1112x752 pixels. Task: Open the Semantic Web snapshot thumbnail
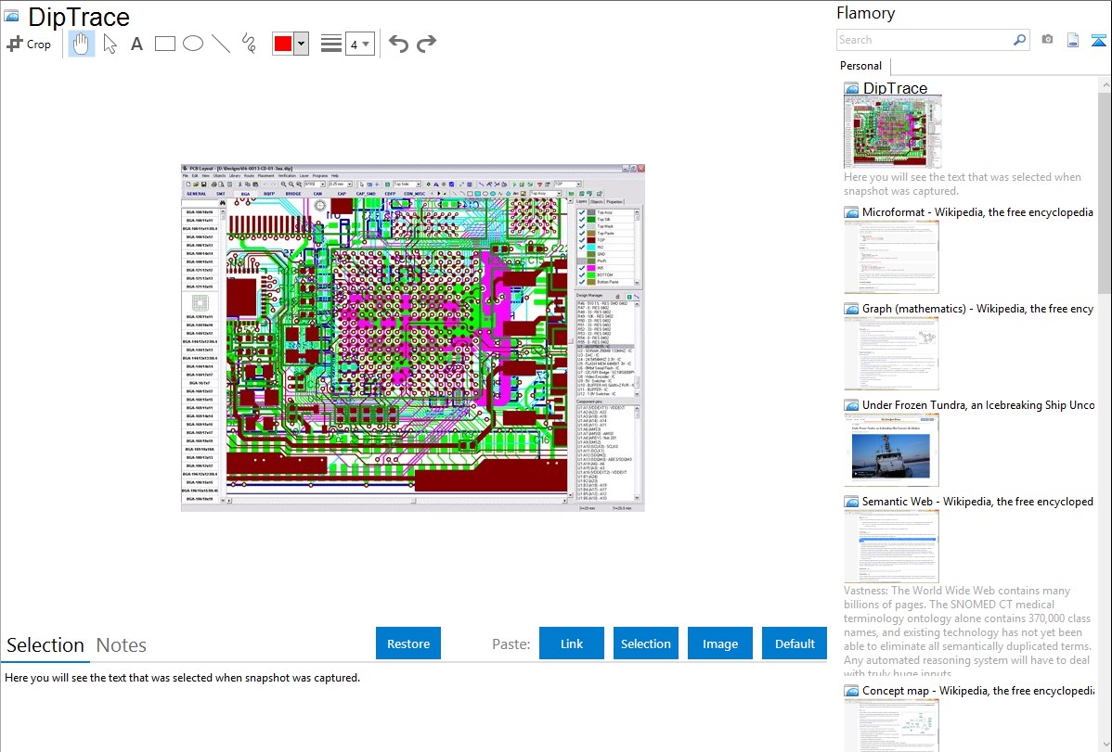pos(891,546)
